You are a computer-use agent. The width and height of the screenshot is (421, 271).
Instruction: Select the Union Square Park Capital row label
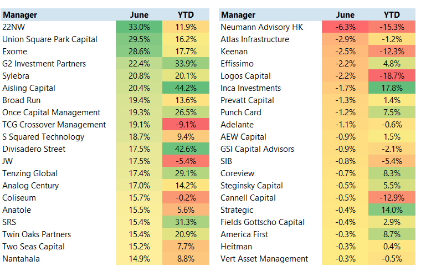coord(50,39)
